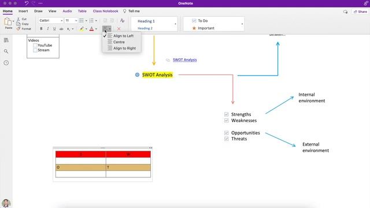Apply red font color
Screen dimensions: 370x208
92,29
